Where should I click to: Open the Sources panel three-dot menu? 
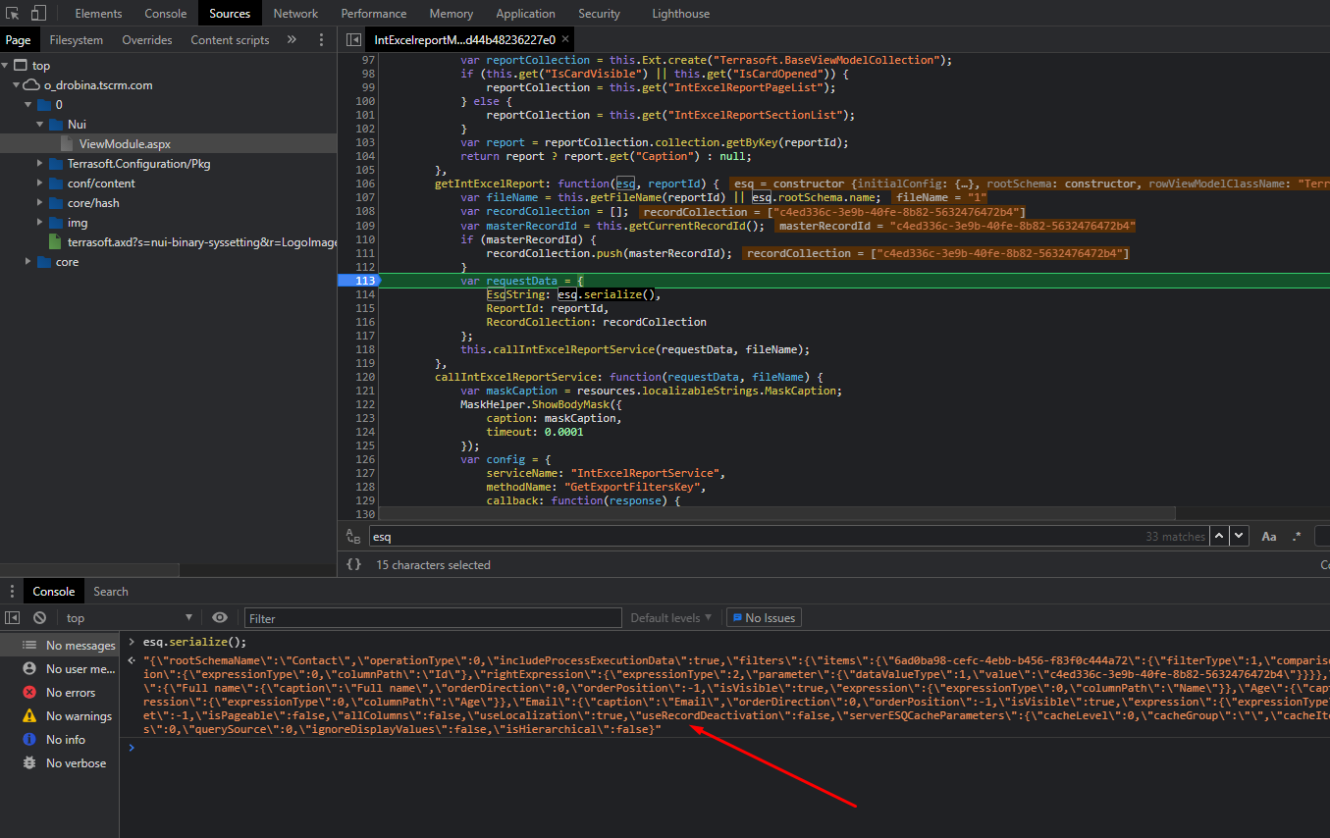[321, 40]
